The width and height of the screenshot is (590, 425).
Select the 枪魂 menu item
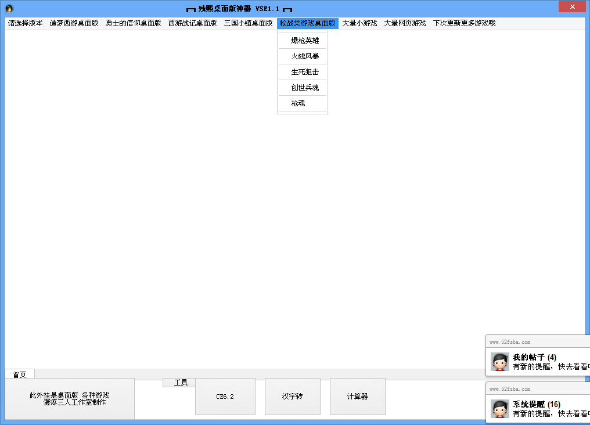click(x=298, y=103)
